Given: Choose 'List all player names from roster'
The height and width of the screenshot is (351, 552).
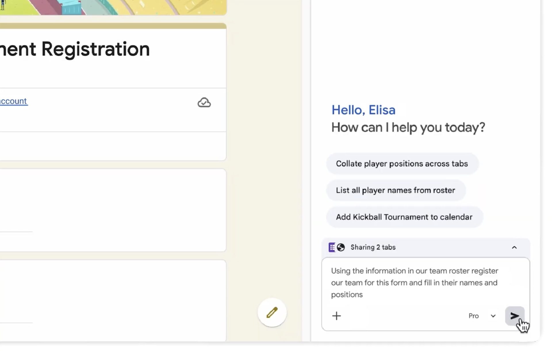Looking at the screenshot, I should coord(395,190).
